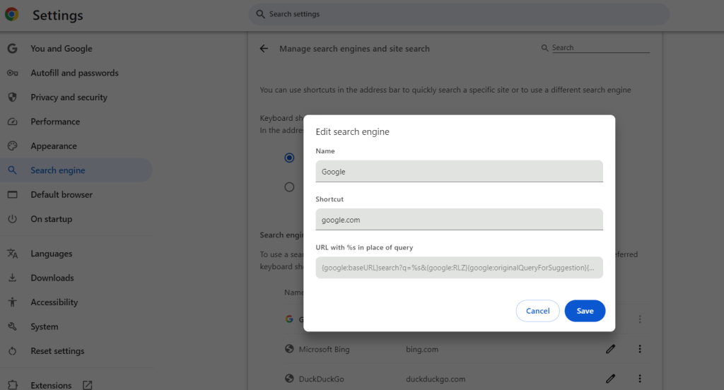Open Languages settings
The image size is (724, 390).
pos(51,254)
